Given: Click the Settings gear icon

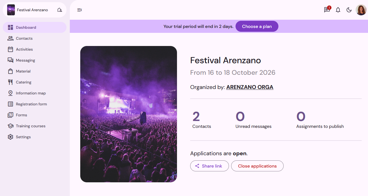Looking at the screenshot, I should tap(10, 137).
